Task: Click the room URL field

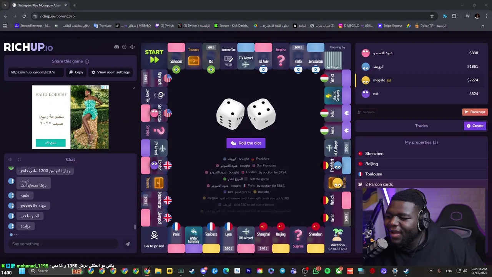Action: pos(35,72)
